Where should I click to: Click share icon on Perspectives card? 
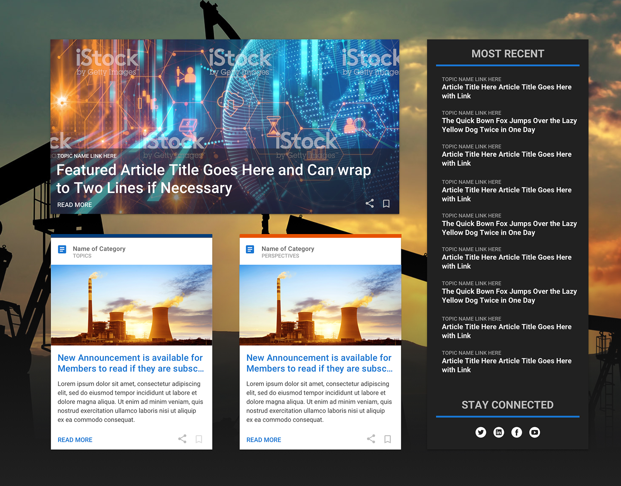[x=371, y=439]
